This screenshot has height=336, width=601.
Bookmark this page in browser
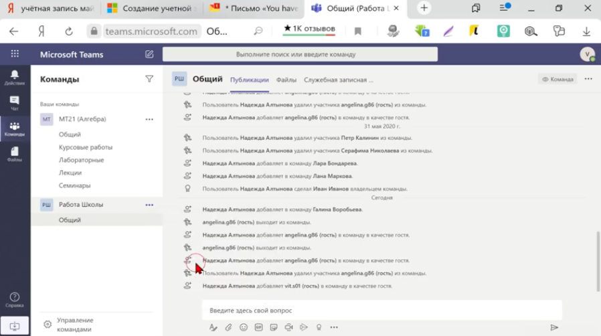[357, 31]
